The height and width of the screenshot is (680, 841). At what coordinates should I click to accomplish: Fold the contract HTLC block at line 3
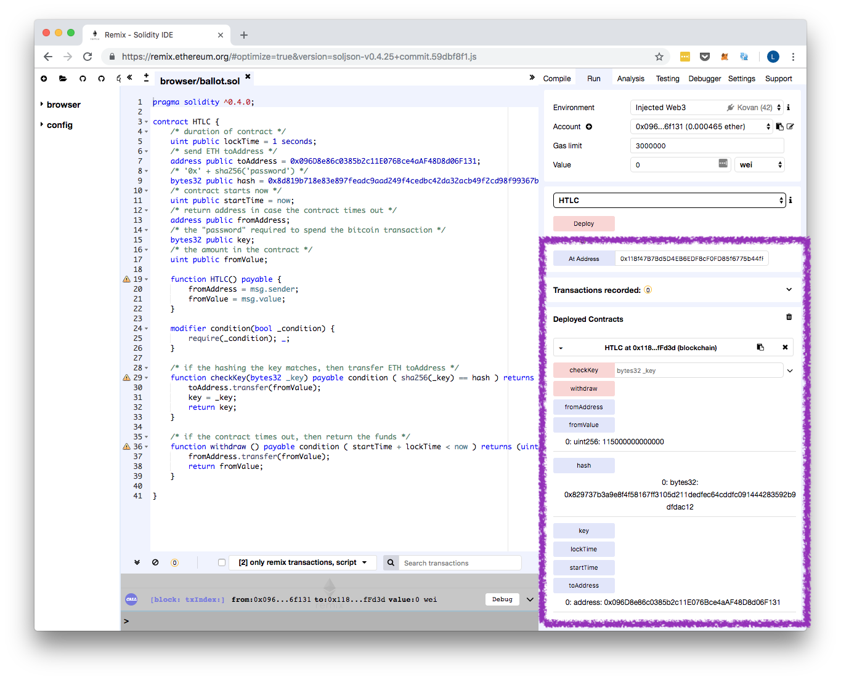tap(147, 122)
